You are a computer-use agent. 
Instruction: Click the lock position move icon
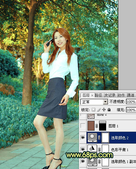click(104, 110)
